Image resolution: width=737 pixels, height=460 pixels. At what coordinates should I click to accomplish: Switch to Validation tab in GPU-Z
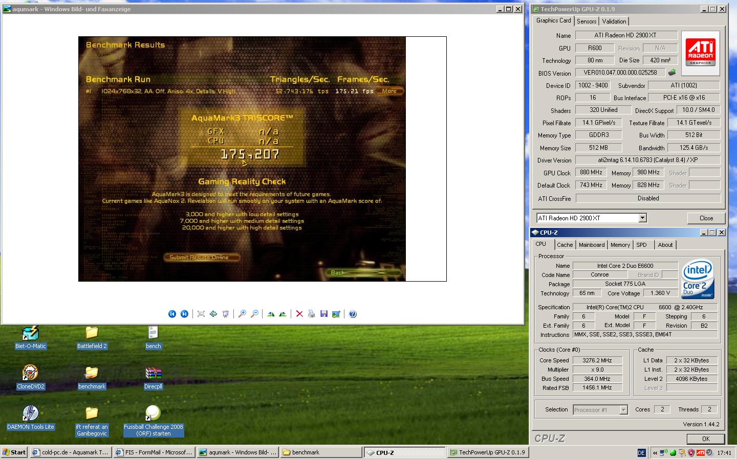(614, 21)
